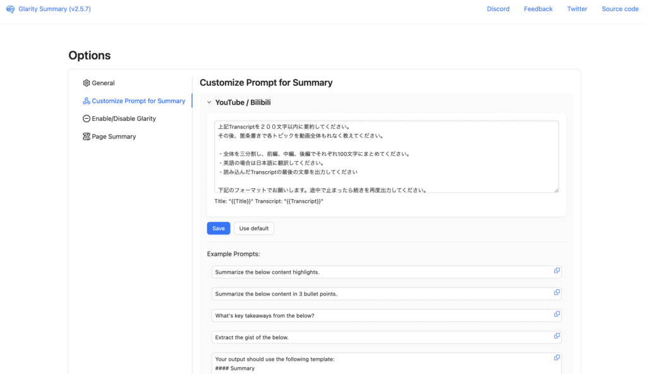Copy the '3 bullet points' example prompt

[557, 293]
